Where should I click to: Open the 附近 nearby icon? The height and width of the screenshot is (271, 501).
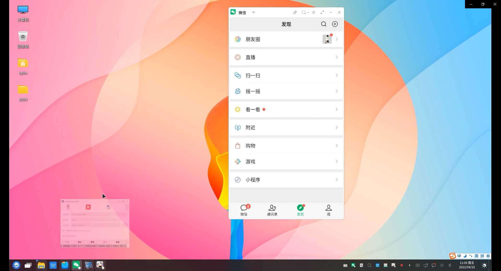(x=238, y=128)
